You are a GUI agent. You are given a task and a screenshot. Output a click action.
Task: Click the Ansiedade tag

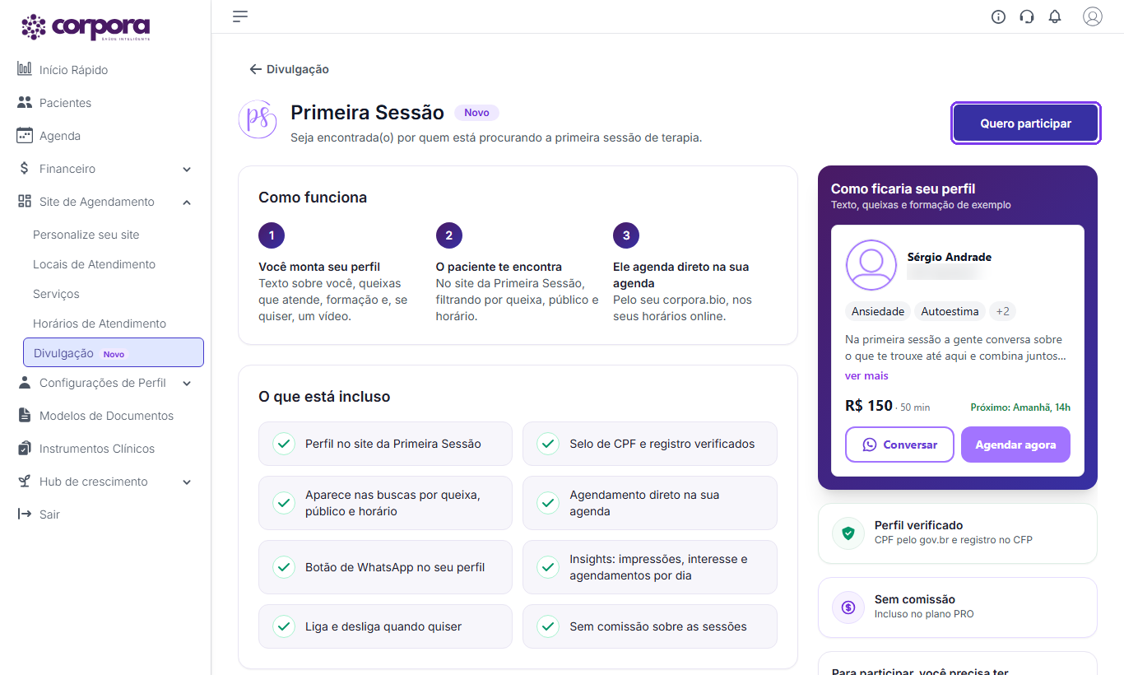point(878,311)
